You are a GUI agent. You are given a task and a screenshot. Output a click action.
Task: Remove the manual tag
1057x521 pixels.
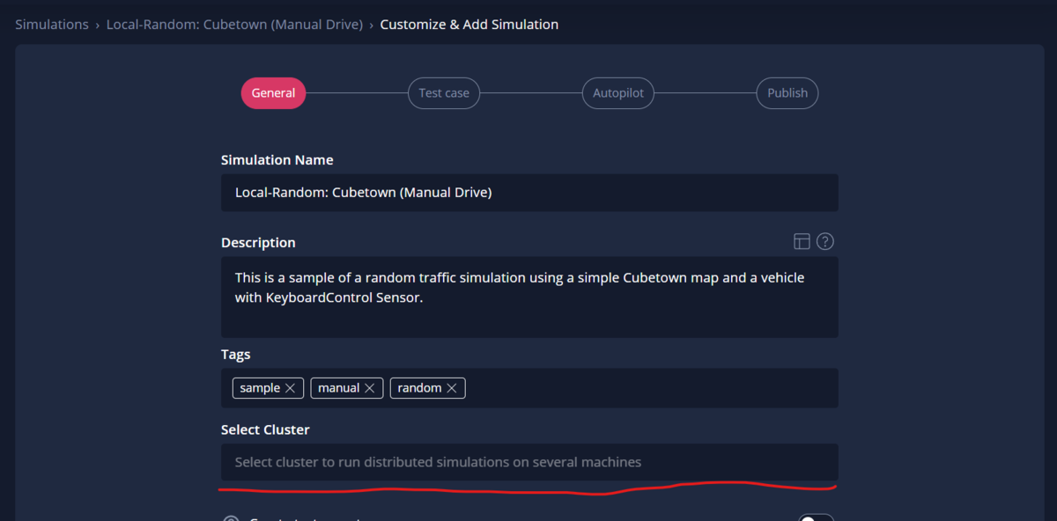(370, 388)
